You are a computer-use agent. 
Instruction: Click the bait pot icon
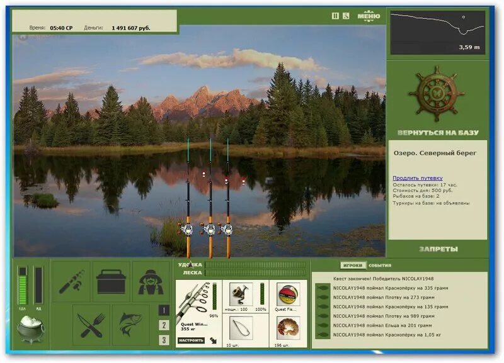point(31,328)
